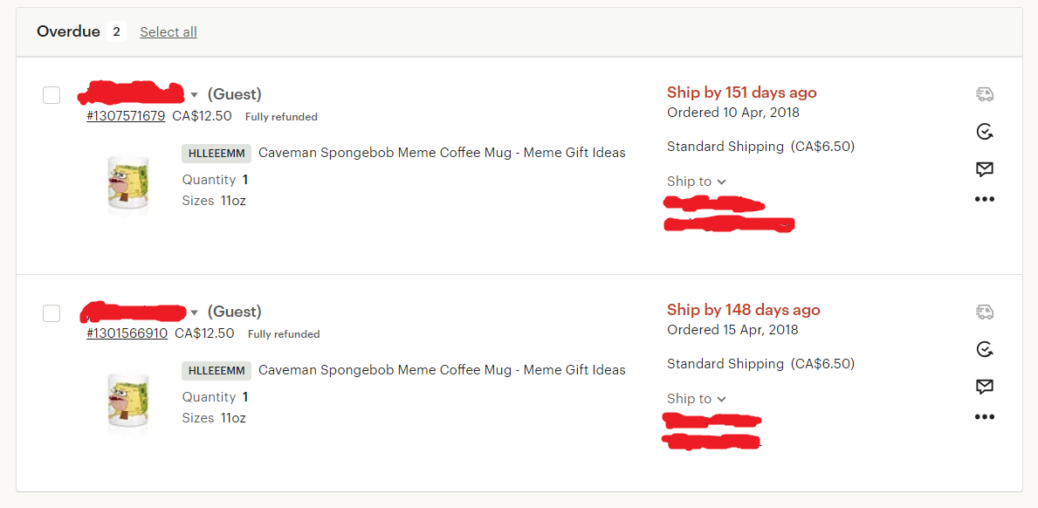This screenshot has width=1038, height=508.
Task: Click the shipping truck icon for order #1301566910
Action: (985, 312)
